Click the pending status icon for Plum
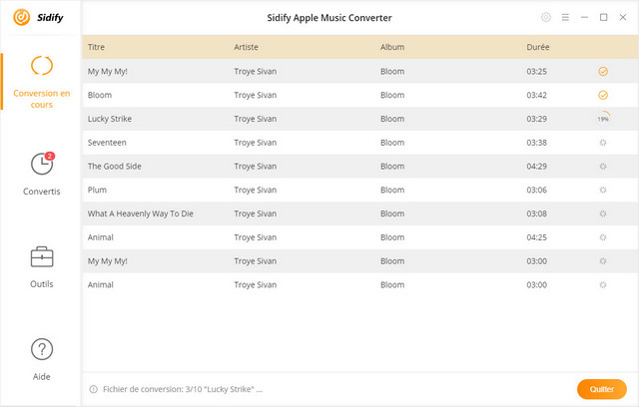This screenshot has height=407, width=639. (x=603, y=190)
